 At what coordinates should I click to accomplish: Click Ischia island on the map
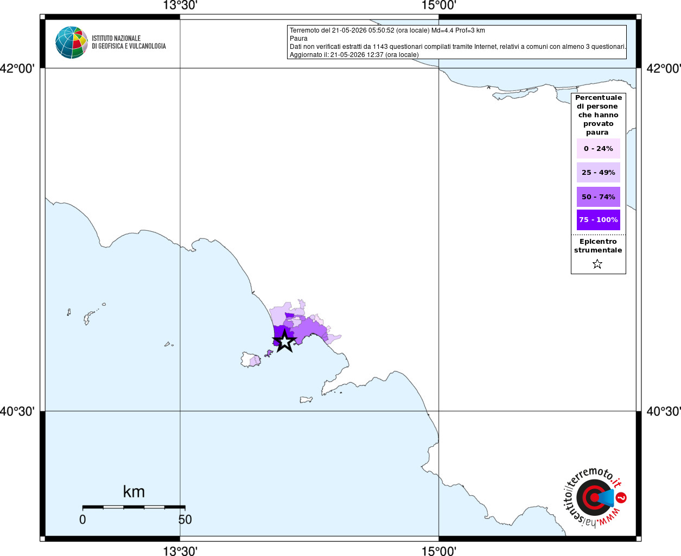point(251,360)
